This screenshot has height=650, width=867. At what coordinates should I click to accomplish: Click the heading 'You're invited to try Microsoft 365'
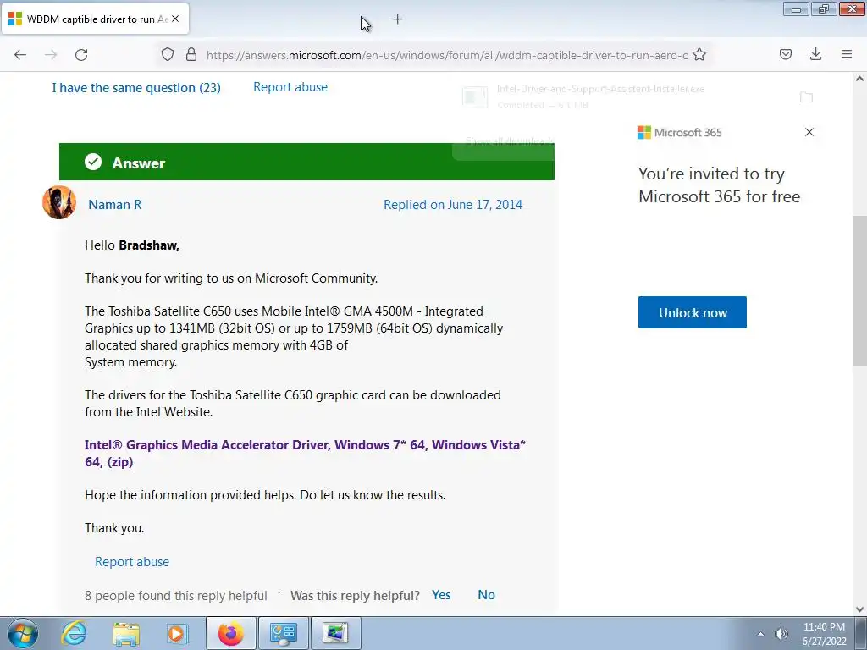[x=720, y=185]
